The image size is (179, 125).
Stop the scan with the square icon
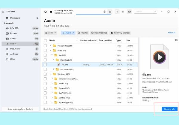[x=51, y=12]
